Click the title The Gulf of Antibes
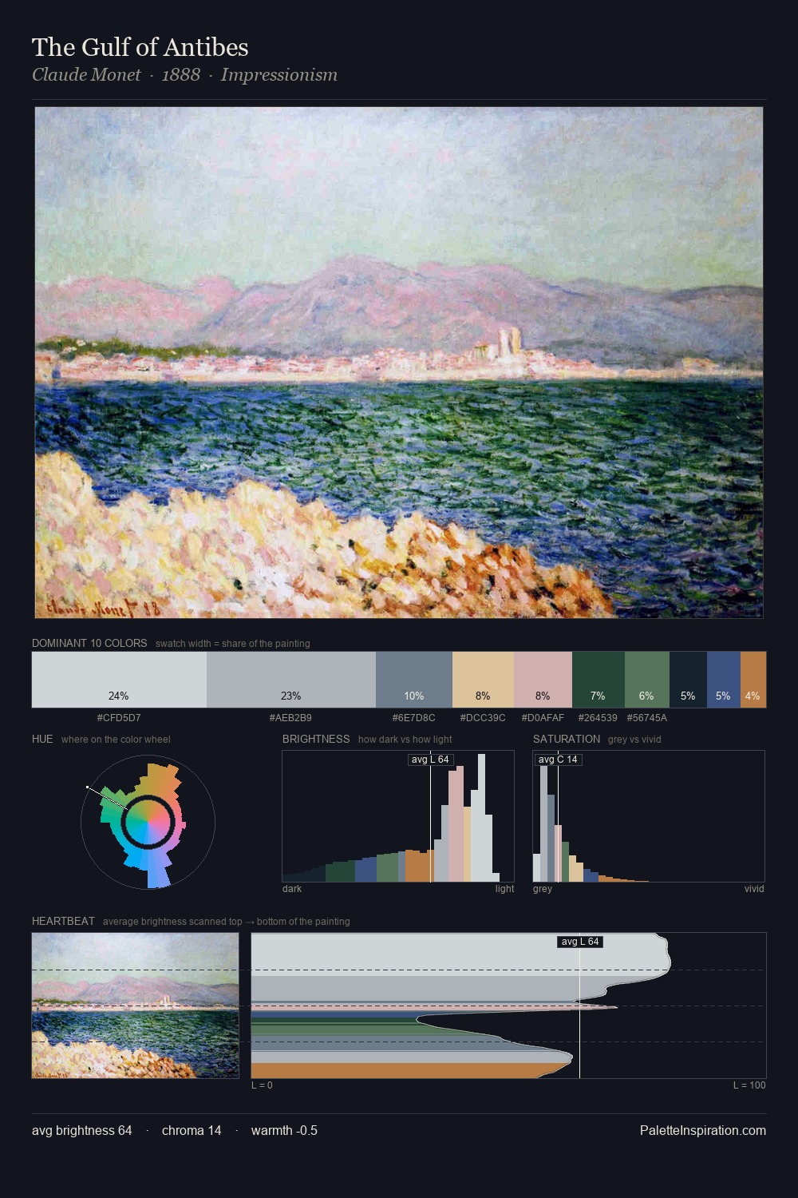 point(140,47)
